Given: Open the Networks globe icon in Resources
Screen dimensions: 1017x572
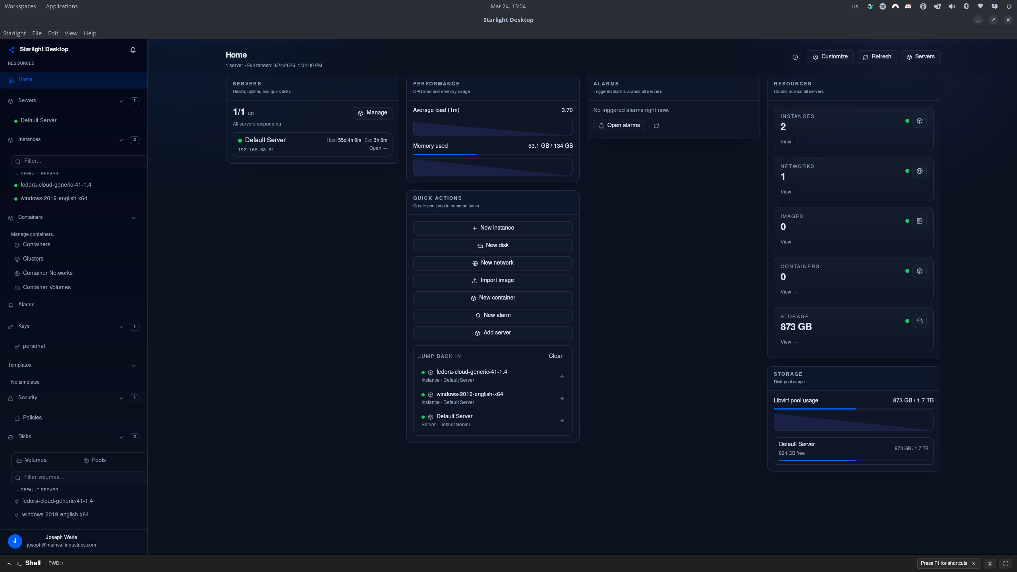Looking at the screenshot, I should (x=920, y=171).
